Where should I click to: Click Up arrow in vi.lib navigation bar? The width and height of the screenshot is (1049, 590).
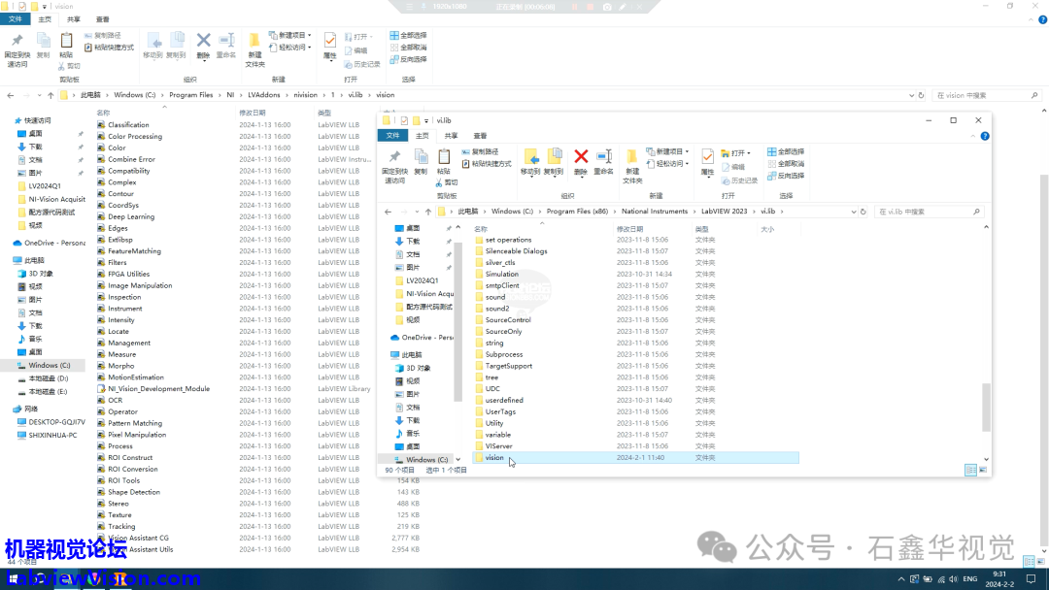click(428, 212)
